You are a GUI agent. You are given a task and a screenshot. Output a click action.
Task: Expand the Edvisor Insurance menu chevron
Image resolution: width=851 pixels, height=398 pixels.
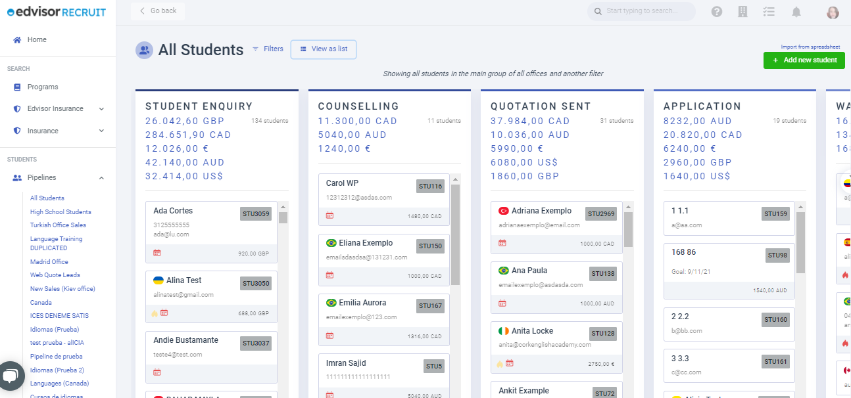[101, 108]
